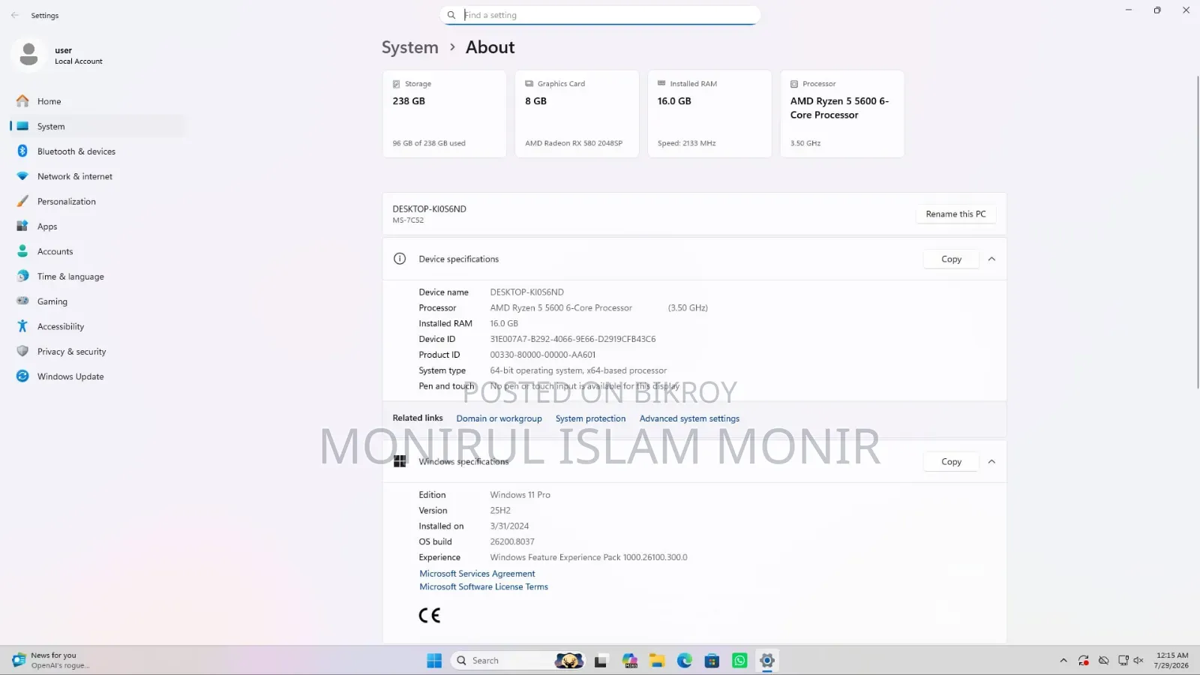1200x675 pixels.
Task: Open WhatsApp from the taskbar
Action: pyautogui.click(x=739, y=661)
